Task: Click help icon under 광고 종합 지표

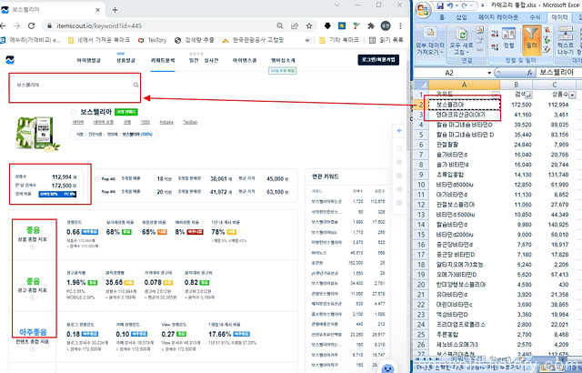Action: [x=33, y=298]
